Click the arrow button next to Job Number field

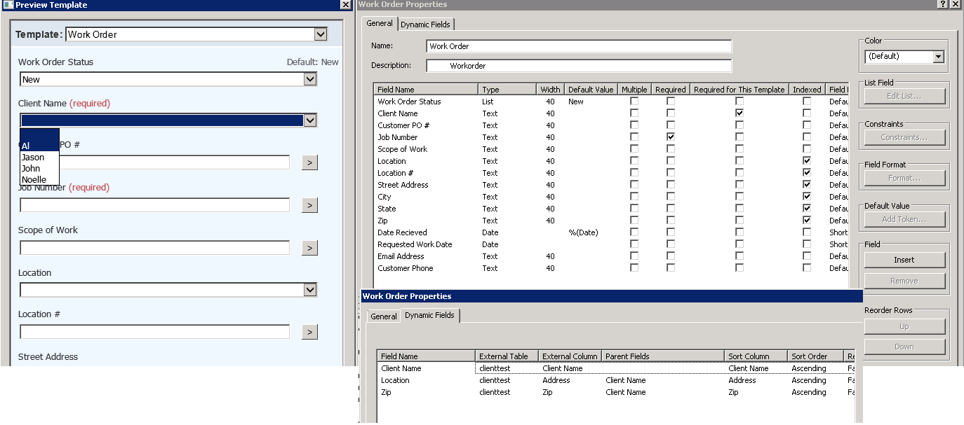(309, 205)
